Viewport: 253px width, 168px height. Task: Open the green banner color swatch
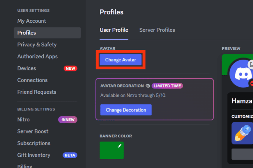(112, 150)
